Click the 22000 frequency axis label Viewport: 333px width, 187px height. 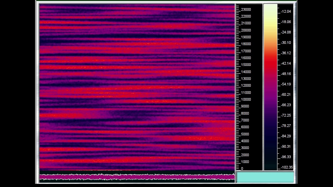(x=246, y=16)
